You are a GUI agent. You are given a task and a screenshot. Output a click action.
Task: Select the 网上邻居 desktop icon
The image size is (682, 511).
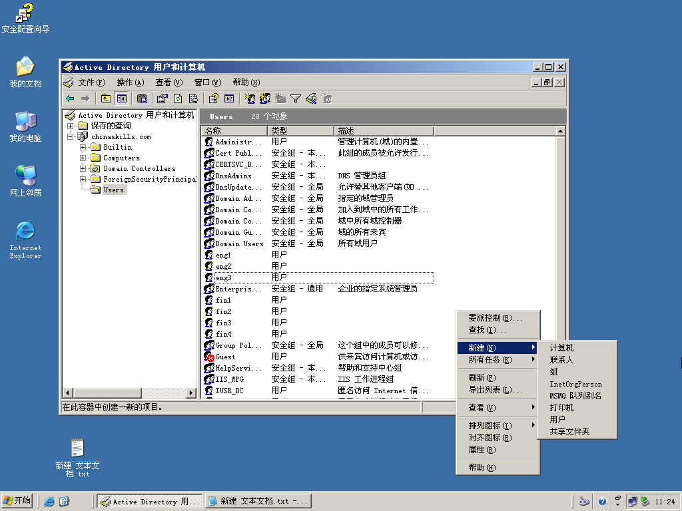[x=26, y=181]
